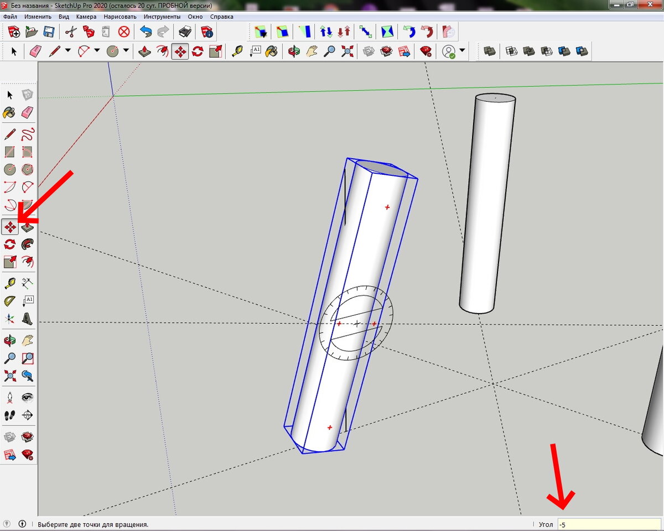The height and width of the screenshot is (531, 664).
Task: Click the first solid tools icon, Outer Shell
Action: point(489,51)
